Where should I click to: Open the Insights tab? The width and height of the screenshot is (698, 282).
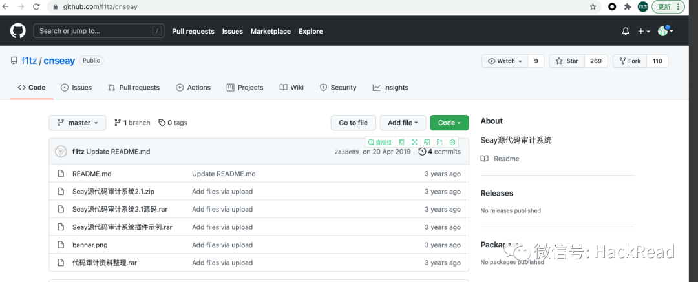tap(390, 88)
